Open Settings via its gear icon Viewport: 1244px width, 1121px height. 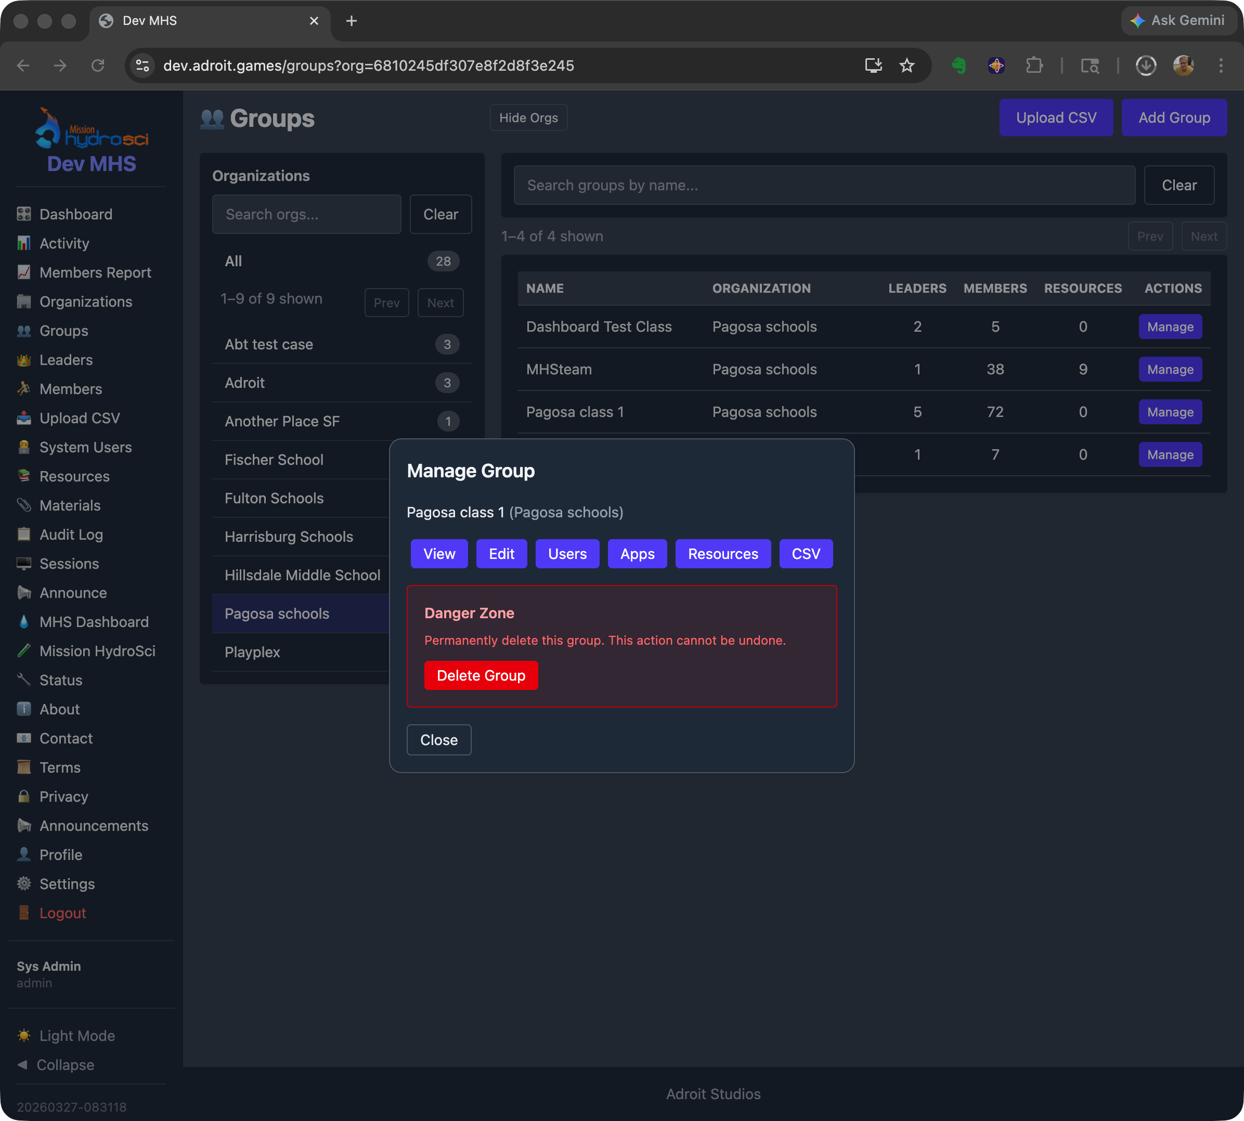pyautogui.click(x=24, y=884)
